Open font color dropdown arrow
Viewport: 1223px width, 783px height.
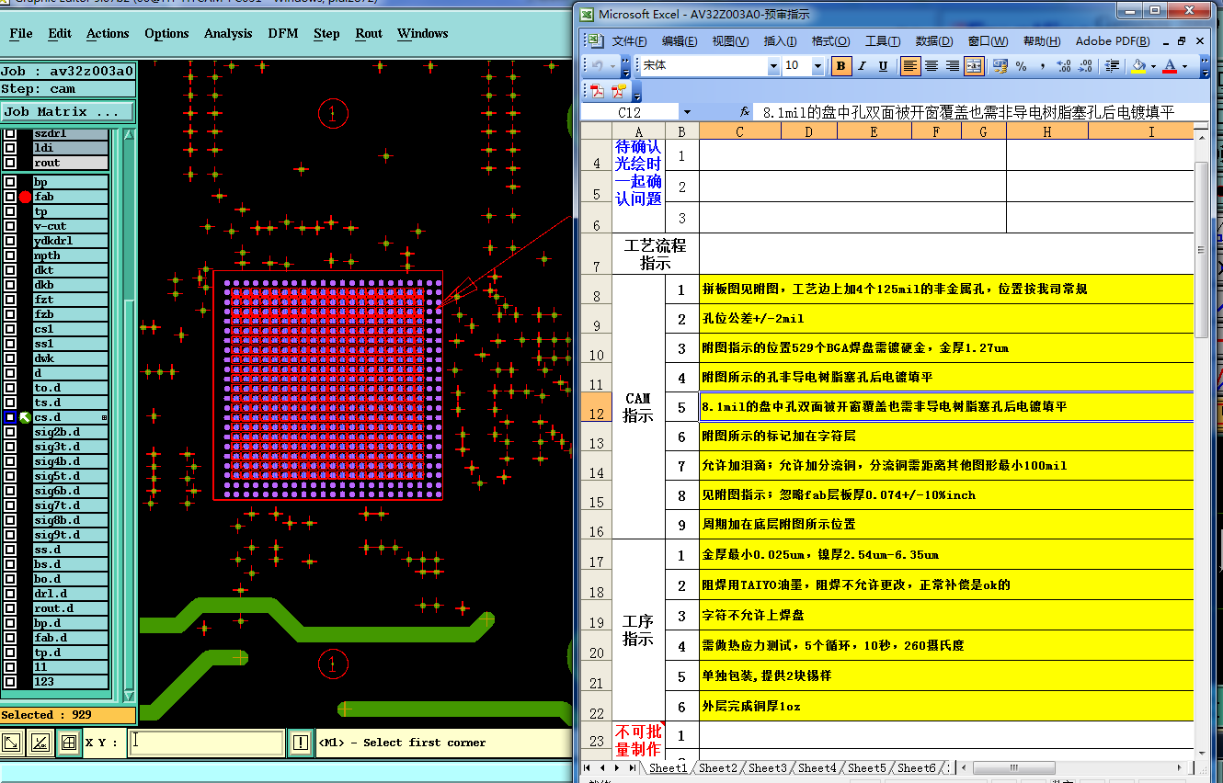1184,66
